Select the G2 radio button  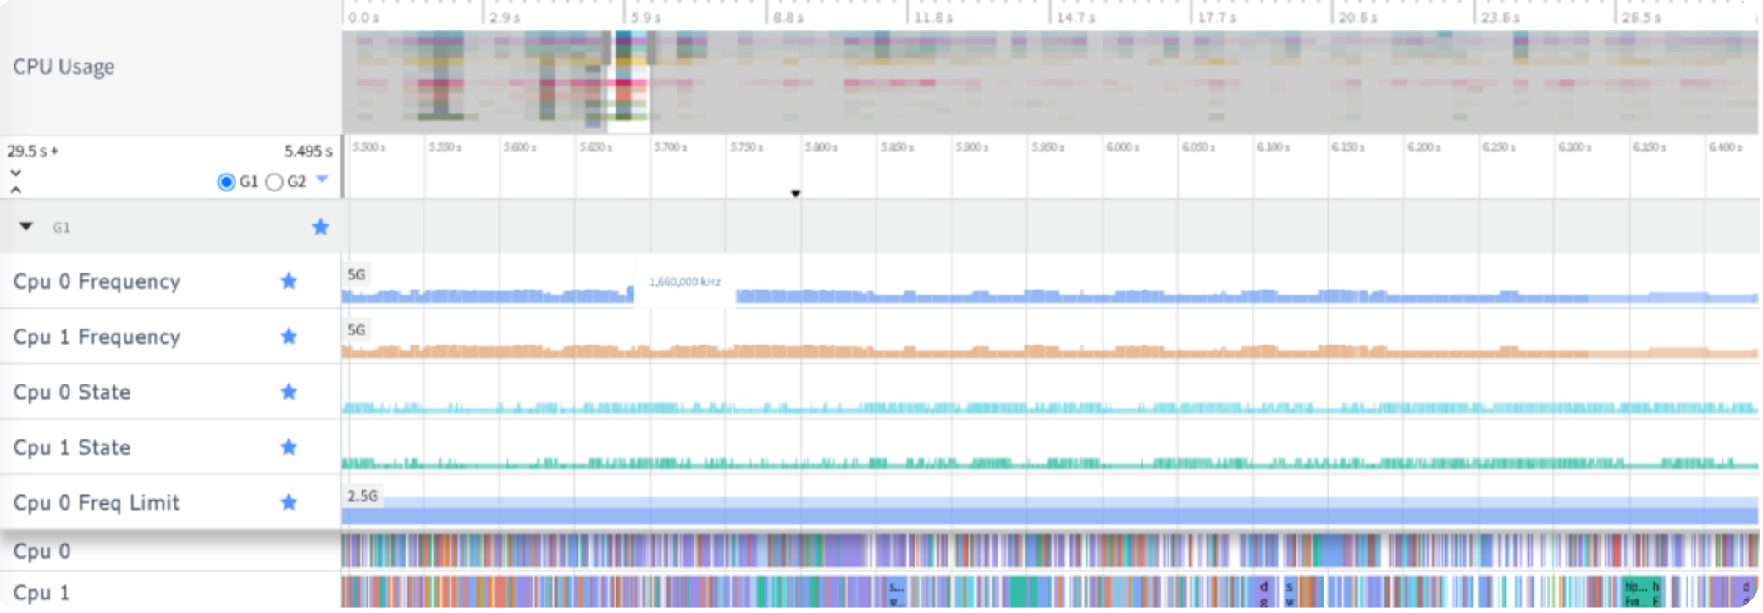click(x=274, y=182)
